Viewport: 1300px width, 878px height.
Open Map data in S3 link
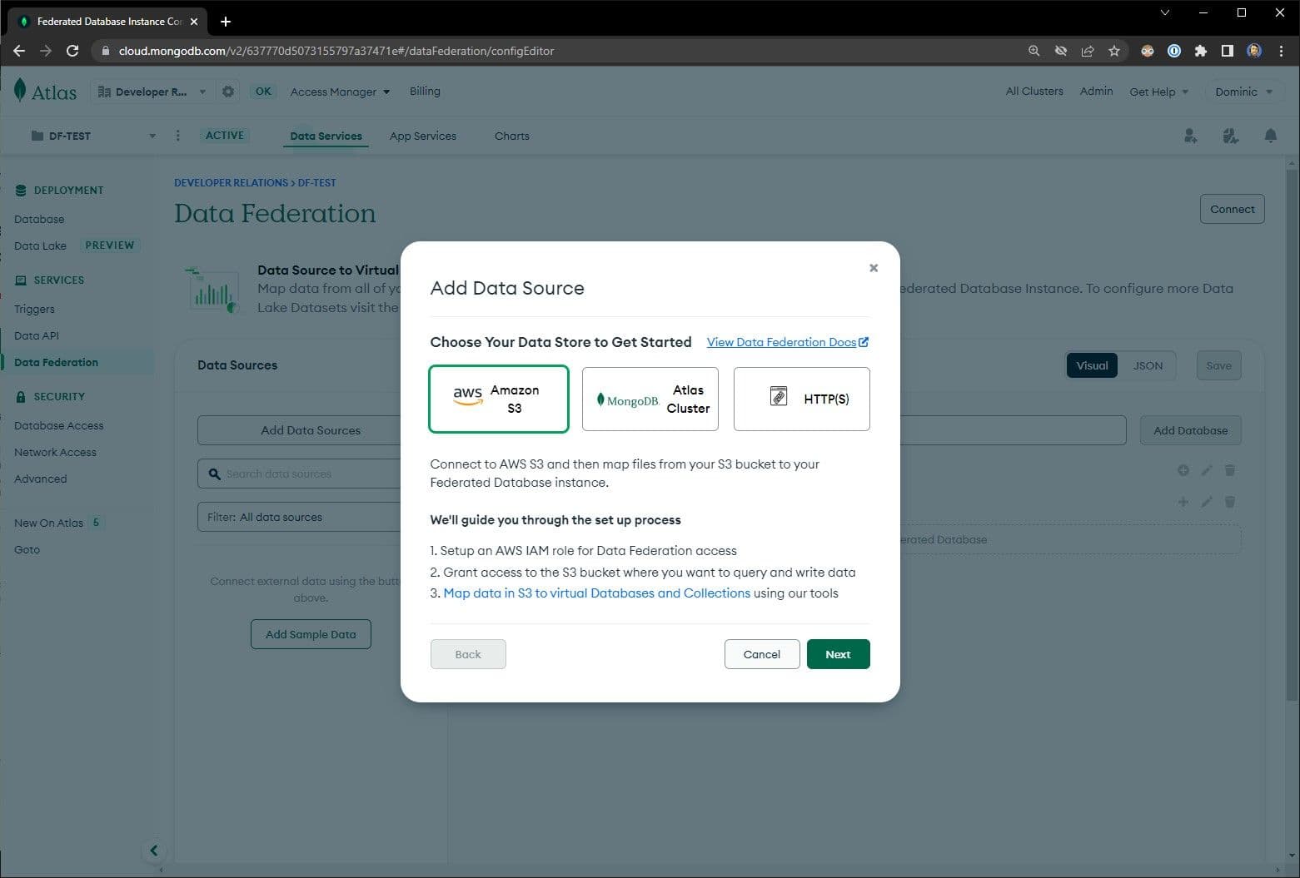click(596, 593)
